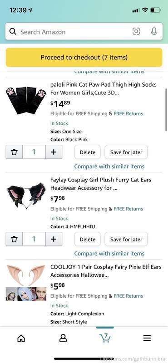Click FREE Returns link for Elf Ears
The image size is (168, 363).
coord(128,296)
